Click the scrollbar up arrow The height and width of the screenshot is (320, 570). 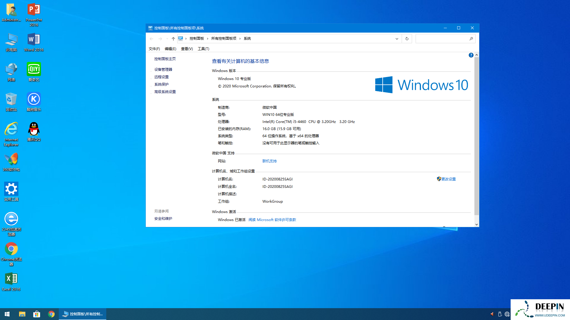tap(476, 55)
